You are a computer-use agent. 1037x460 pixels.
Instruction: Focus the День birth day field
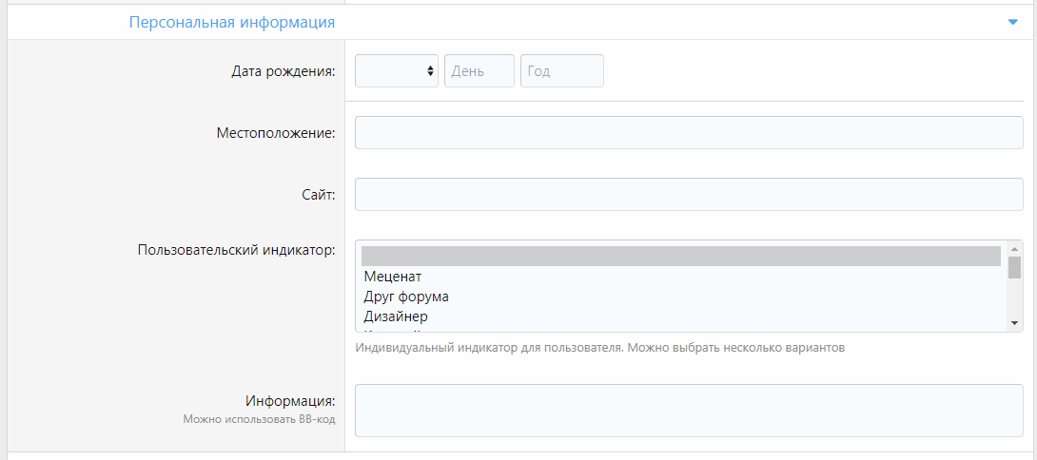click(x=479, y=71)
